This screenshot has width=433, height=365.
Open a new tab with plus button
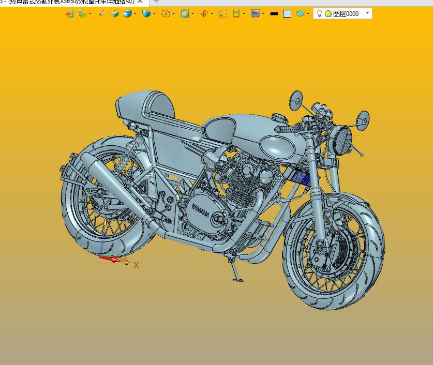[x=156, y=2]
